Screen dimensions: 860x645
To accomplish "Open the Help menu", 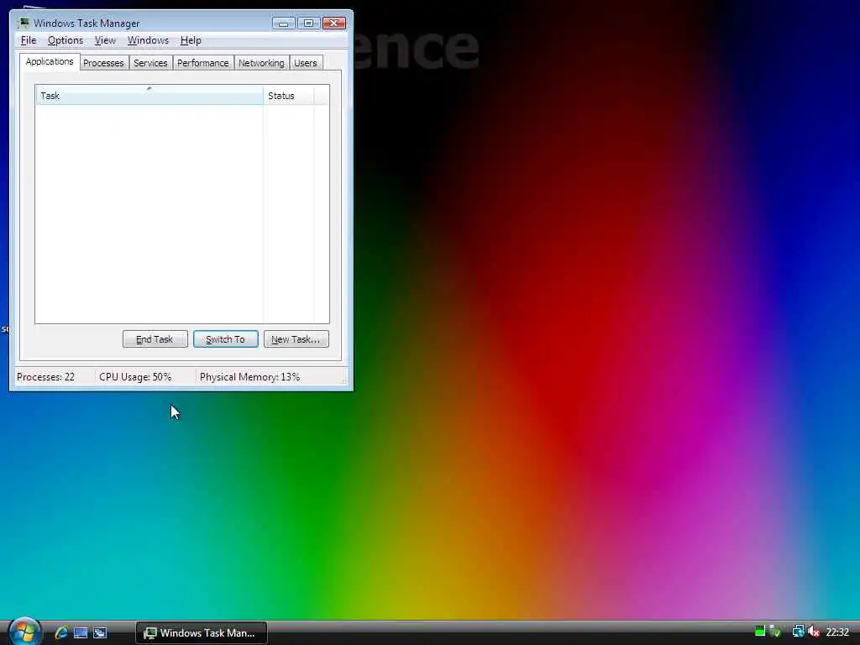I will point(191,40).
